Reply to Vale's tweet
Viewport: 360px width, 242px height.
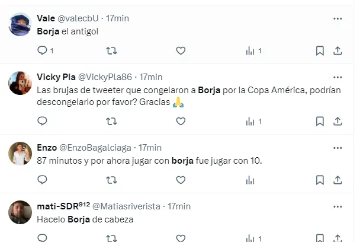click(x=42, y=50)
